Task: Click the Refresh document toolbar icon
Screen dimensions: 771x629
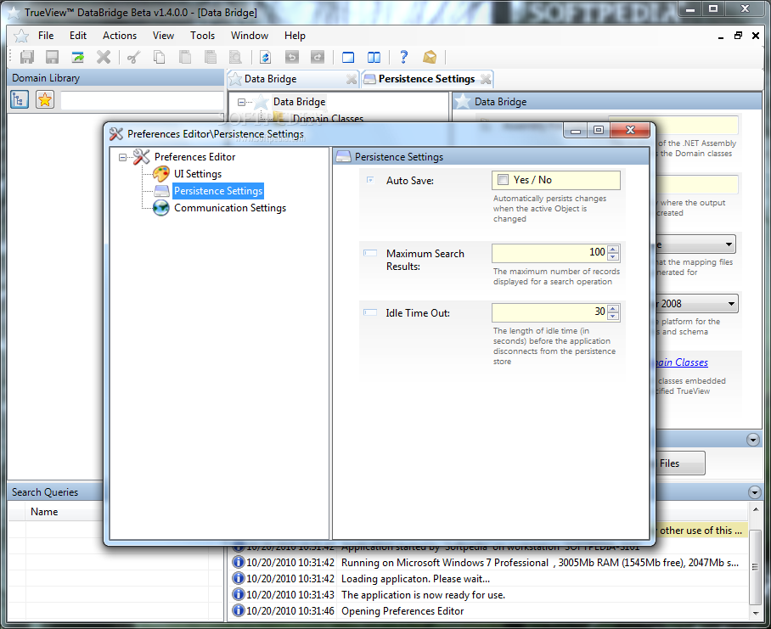Action: [266, 57]
